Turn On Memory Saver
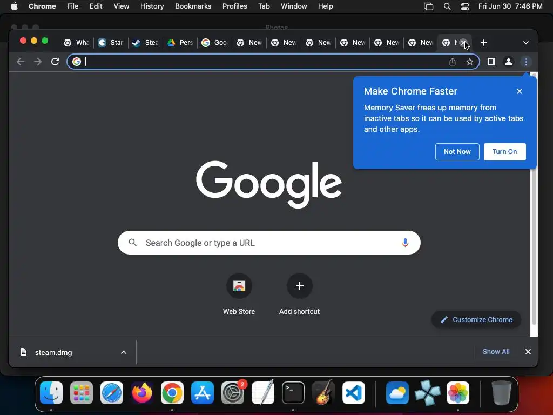 click(x=505, y=152)
